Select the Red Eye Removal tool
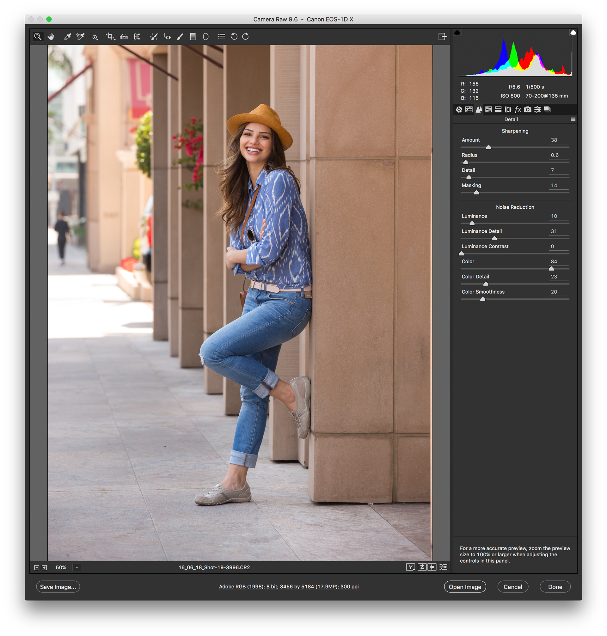 pyautogui.click(x=167, y=37)
